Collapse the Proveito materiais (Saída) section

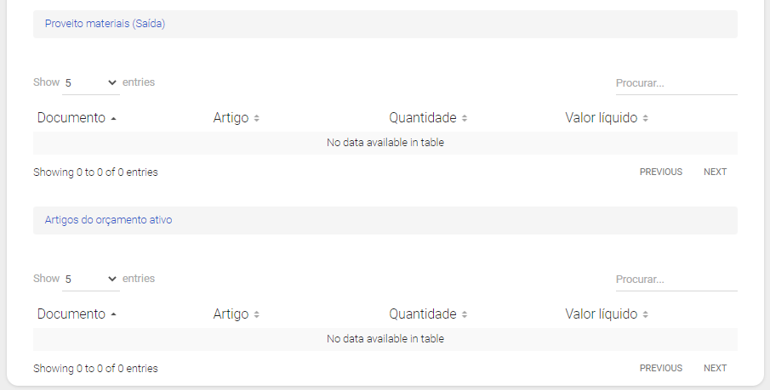click(105, 24)
